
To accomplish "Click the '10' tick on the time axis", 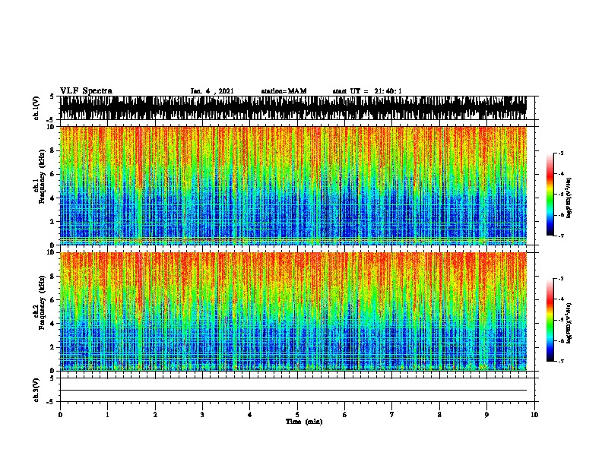I will (534, 415).
